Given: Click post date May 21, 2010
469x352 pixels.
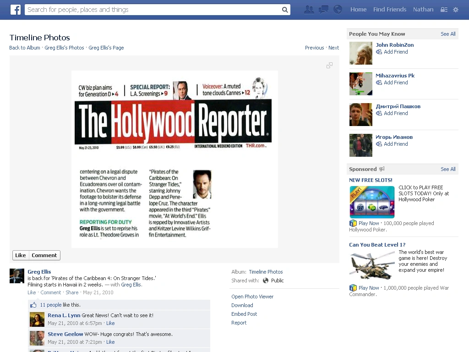Looking at the screenshot, I should point(98,292).
